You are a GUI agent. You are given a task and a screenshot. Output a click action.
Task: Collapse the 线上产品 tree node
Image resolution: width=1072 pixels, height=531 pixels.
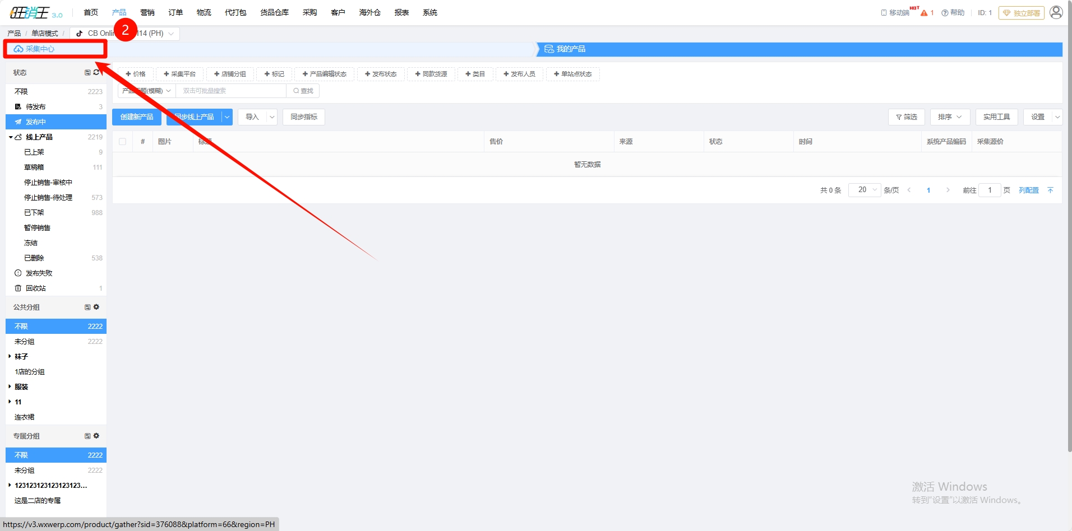tap(11, 137)
